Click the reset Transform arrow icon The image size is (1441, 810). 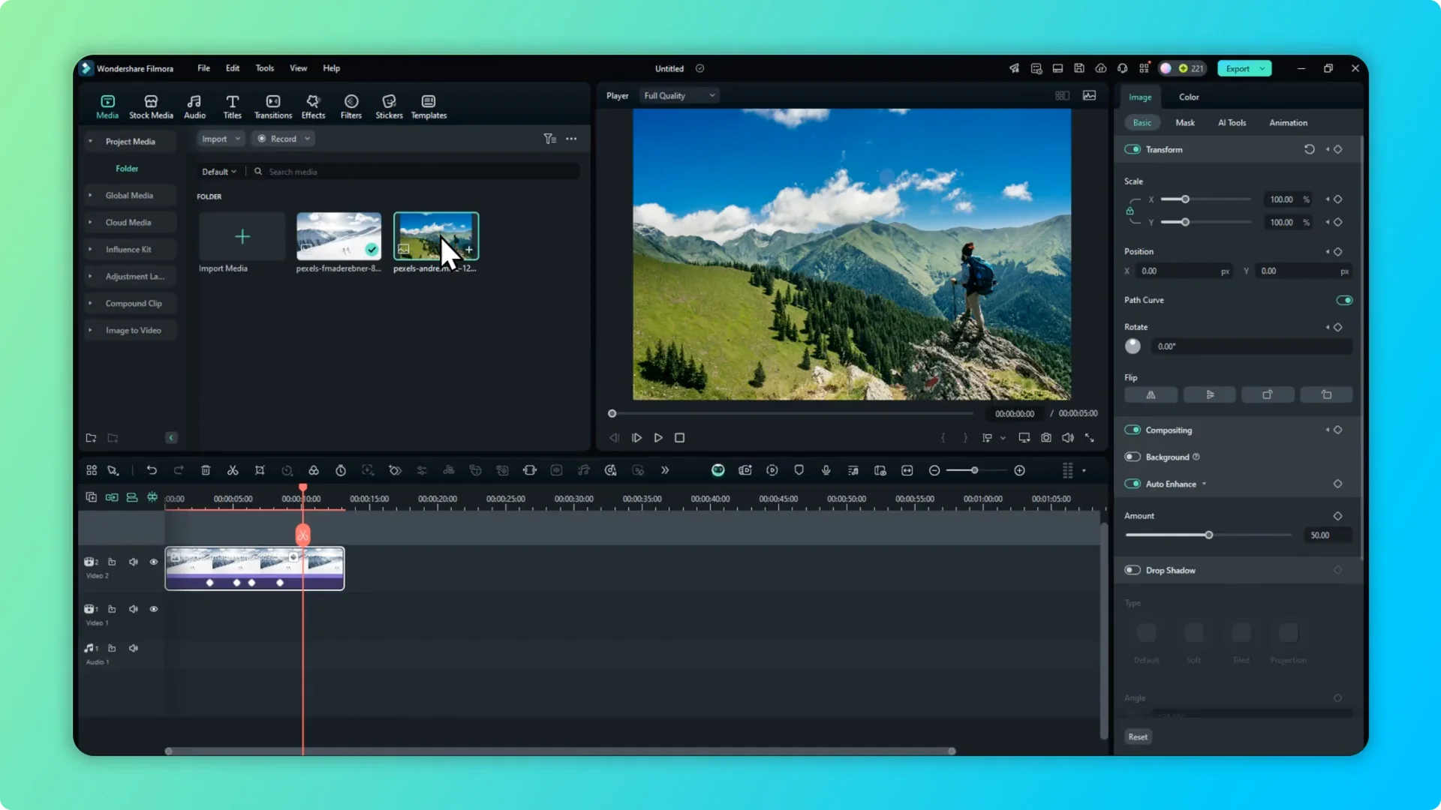(1310, 149)
